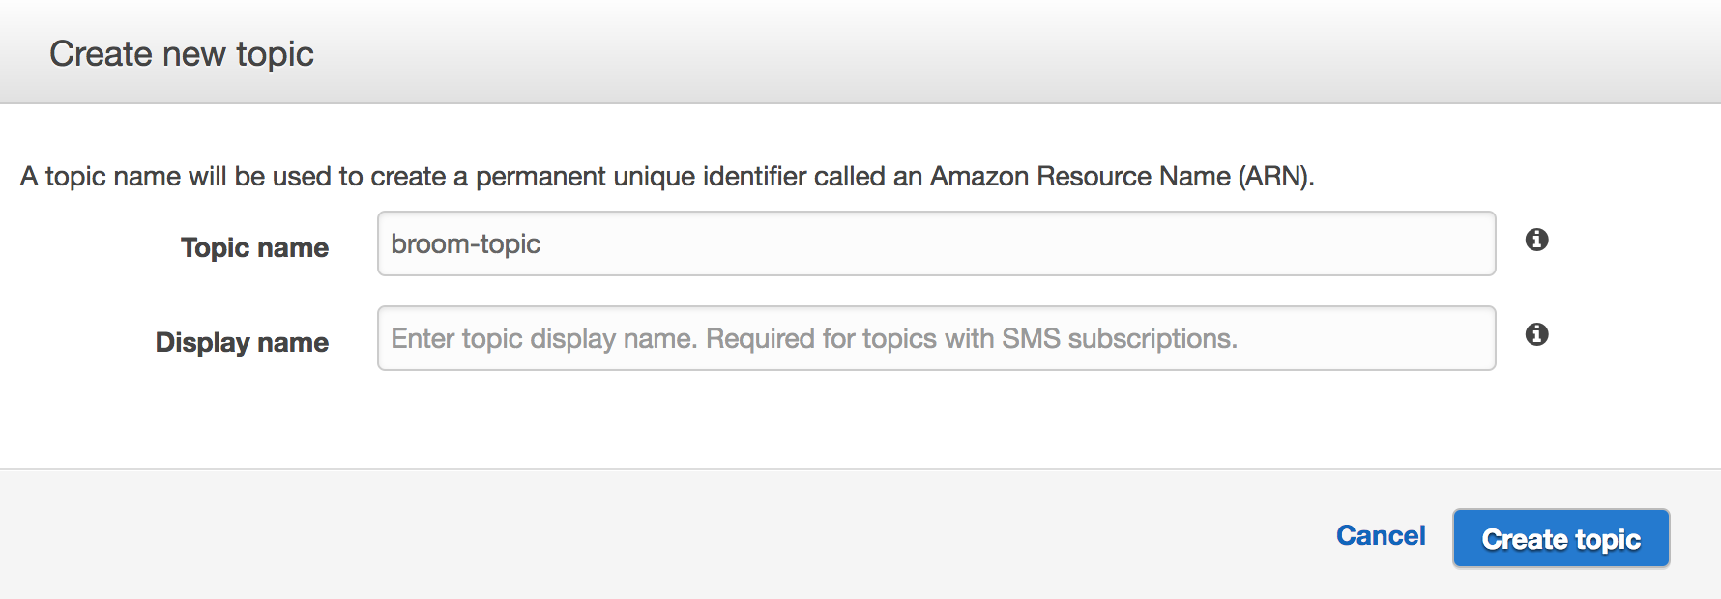Place cursor on the "broom-topic" text
Viewport: 1721px width, 599px height.
click(465, 244)
